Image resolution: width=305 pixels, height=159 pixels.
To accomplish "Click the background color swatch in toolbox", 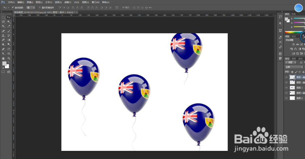I will [x=7, y=66].
